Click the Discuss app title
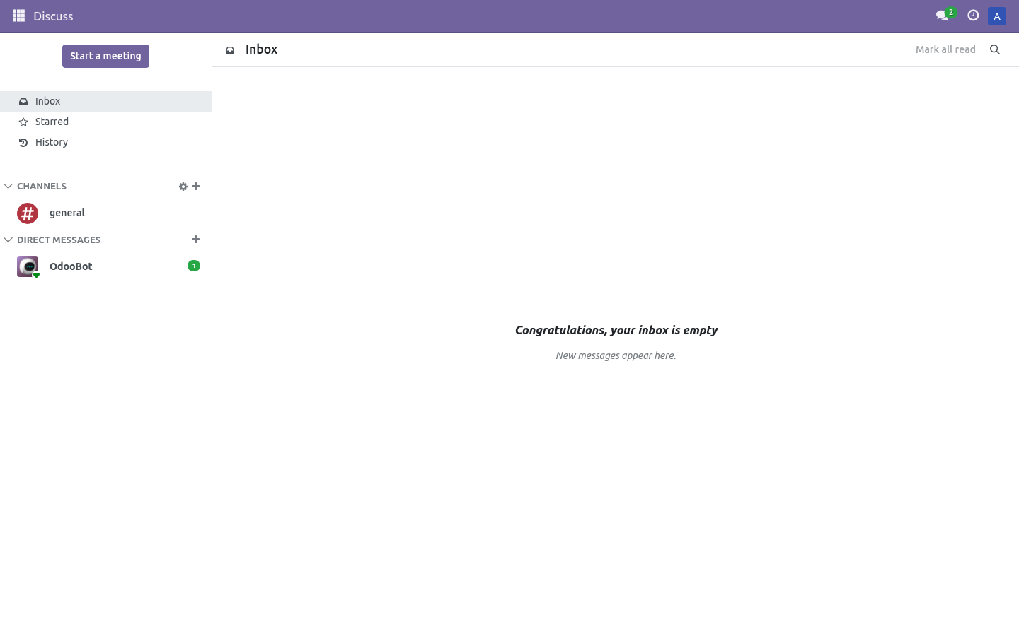The height and width of the screenshot is (636, 1019). (53, 16)
